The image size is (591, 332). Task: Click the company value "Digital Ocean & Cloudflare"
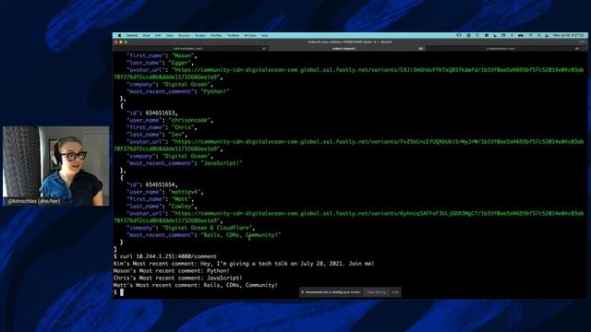pyautogui.click(x=207, y=228)
